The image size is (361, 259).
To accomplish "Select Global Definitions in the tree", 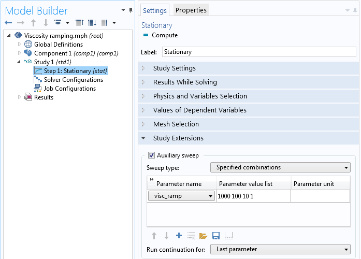I will pyautogui.click(x=59, y=45).
